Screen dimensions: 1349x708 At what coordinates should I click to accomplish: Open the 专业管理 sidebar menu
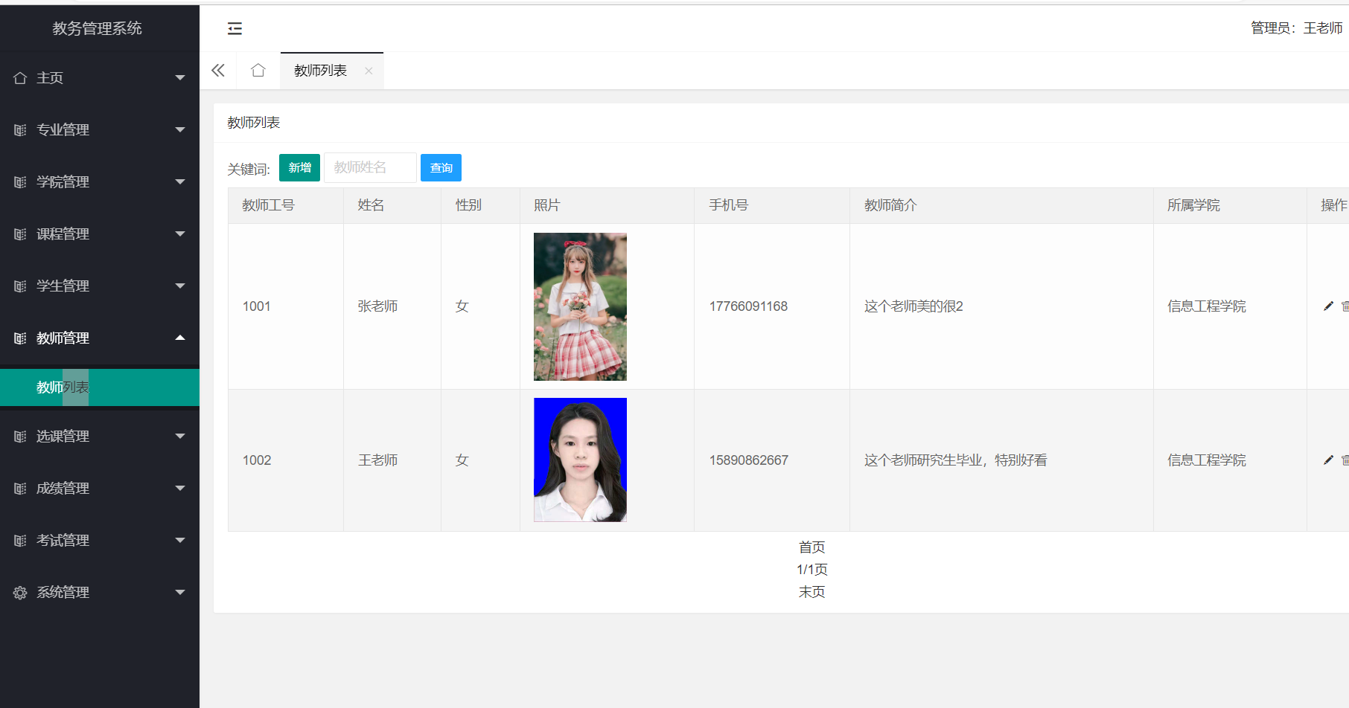[100, 130]
